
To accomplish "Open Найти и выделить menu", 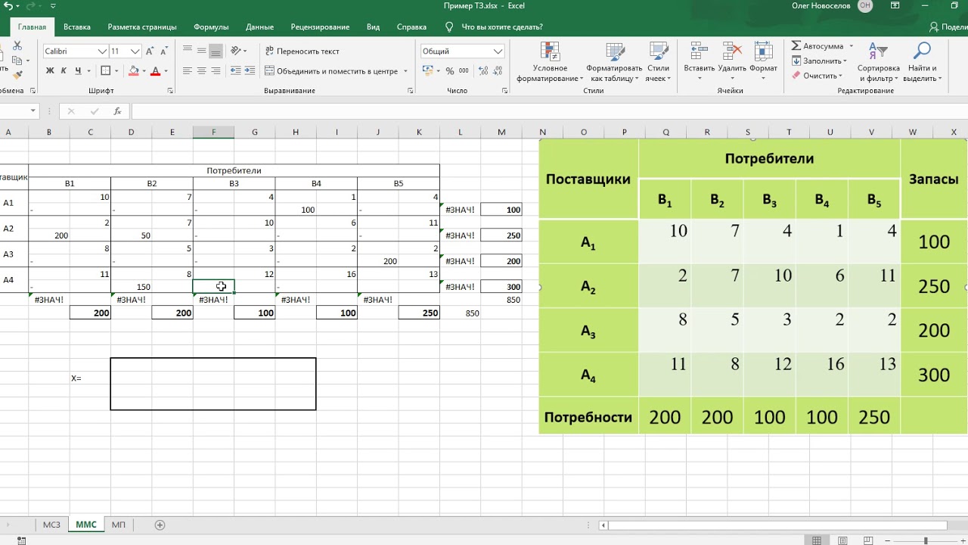I will [921, 62].
